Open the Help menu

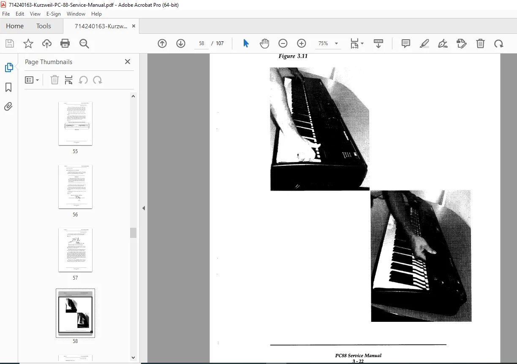click(x=96, y=14)
